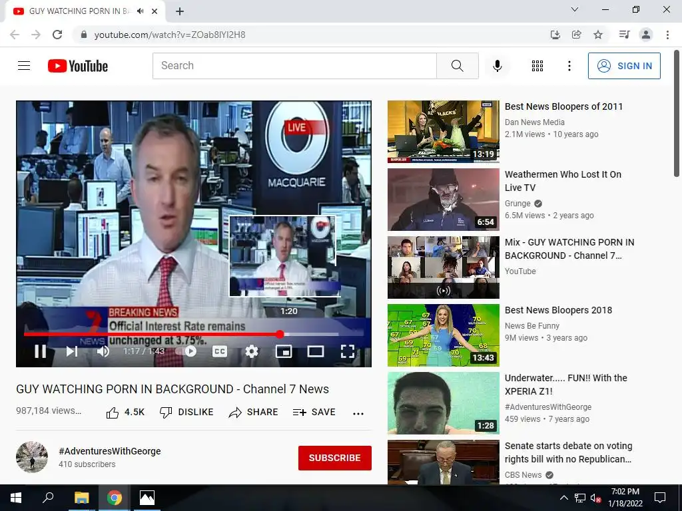Viewport: 682px width, 511px height.
Task: Mute the video player volume
Action: pos(103,351)
